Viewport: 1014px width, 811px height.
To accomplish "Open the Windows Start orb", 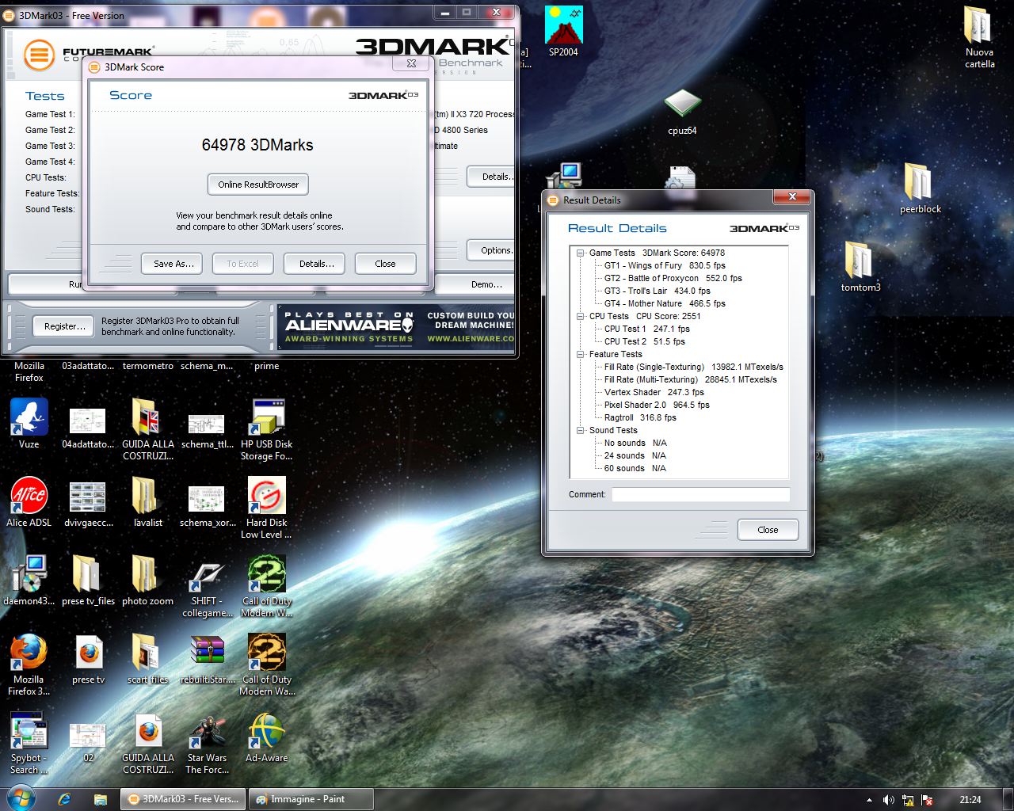I will (x=21, y=799).
